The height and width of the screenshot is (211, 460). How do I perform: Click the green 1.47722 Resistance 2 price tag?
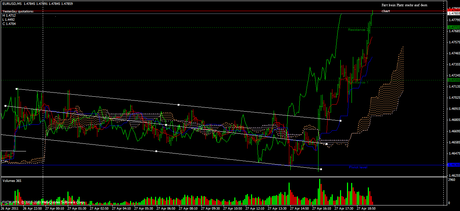pyautogui.click(x=453, y=27)
